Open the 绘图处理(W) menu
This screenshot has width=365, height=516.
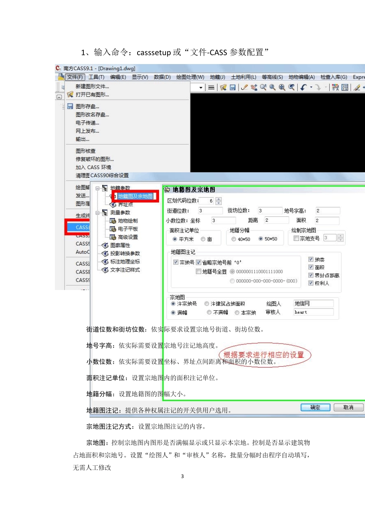coord(190,77)
